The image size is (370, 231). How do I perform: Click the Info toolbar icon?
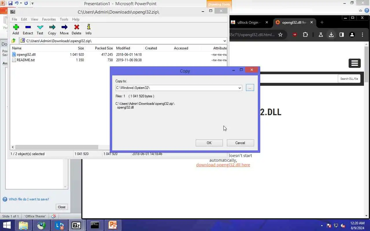[88, 29]
